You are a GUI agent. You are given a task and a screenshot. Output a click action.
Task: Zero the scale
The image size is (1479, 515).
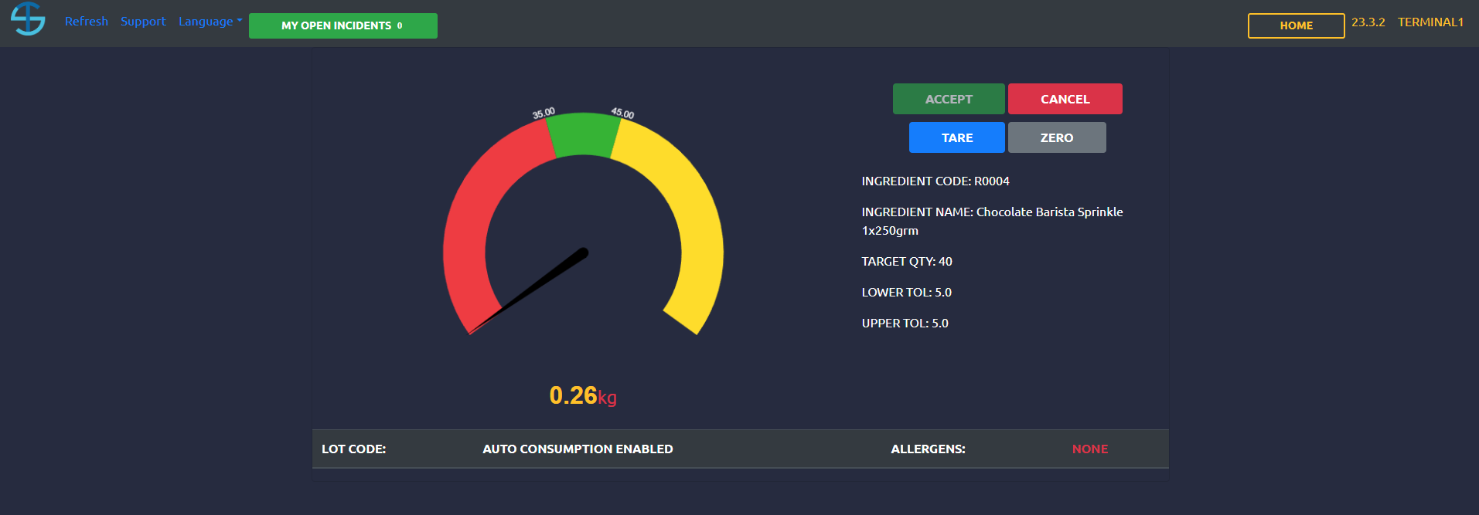click(1057, 137)
